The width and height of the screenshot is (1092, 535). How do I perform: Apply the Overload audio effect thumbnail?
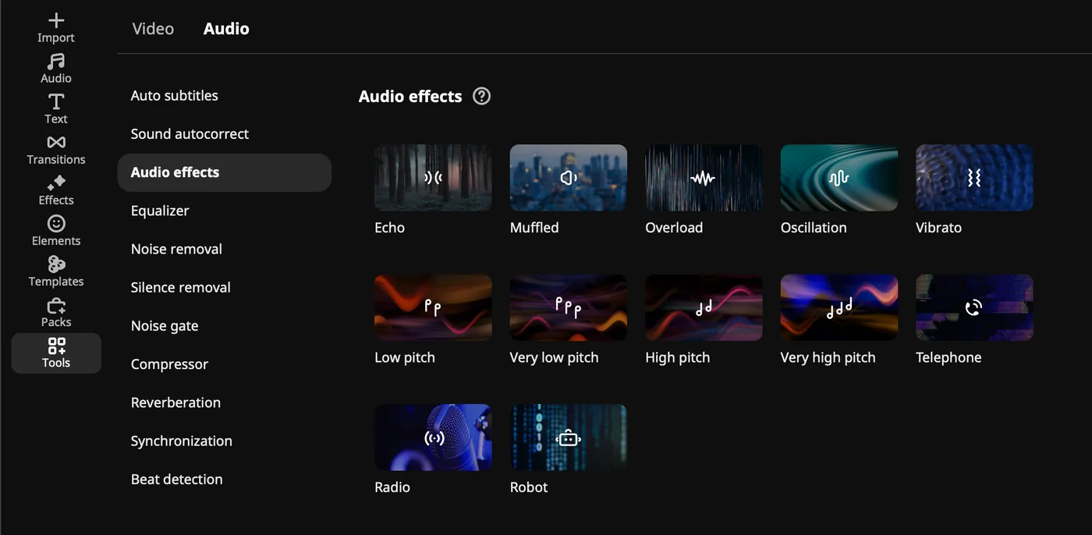coord(704,178)
